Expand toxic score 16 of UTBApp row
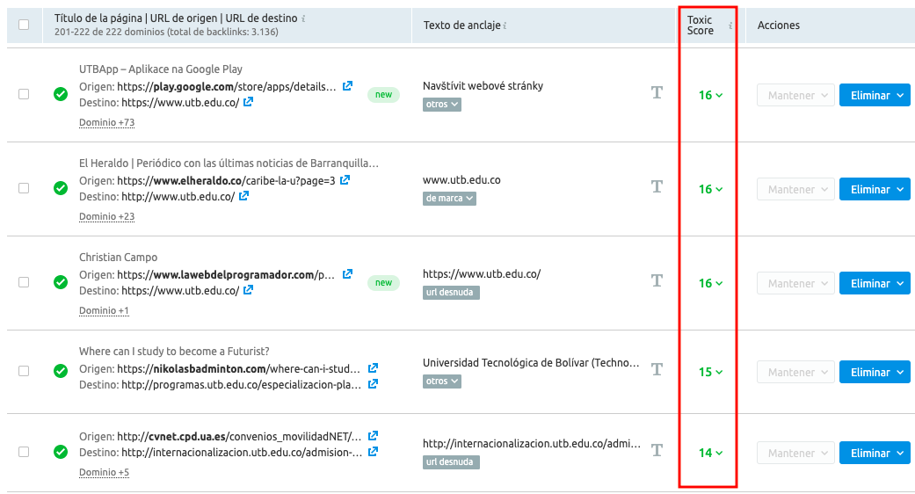Screen dimensions: 915x494 tap(711, 95)
